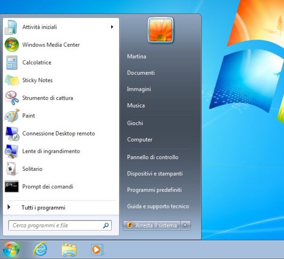The height and width of the screenshot is (259, 284).
Task: Open Sticky Notes icon
Action: click(x=11, y=80)
